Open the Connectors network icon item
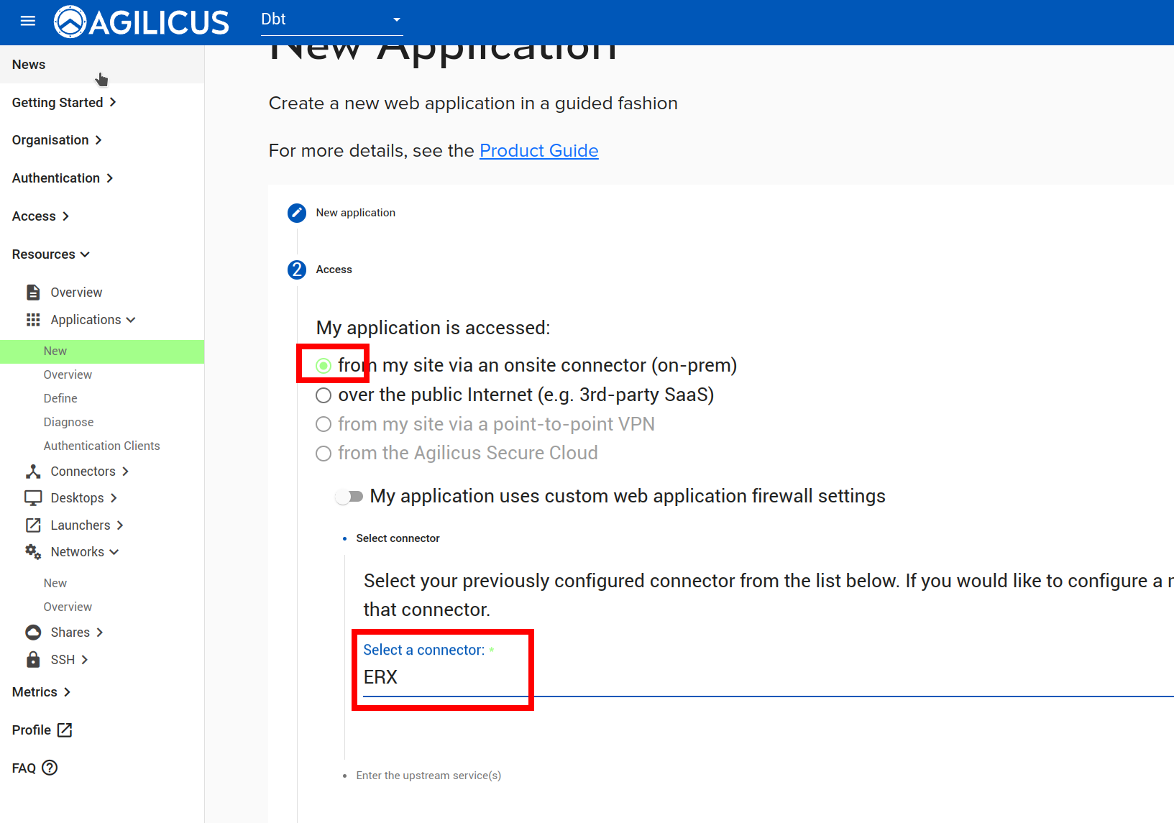The image size is (1174, 823). coord(33,472)
